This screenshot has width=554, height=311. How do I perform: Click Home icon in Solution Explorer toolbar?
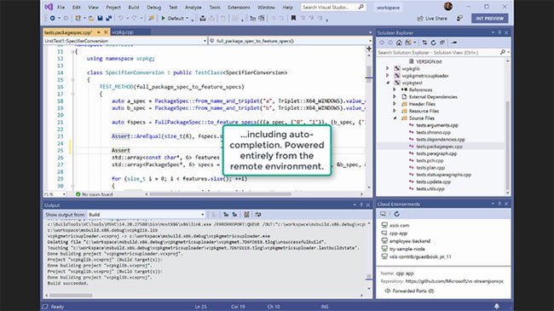[399, 43]
